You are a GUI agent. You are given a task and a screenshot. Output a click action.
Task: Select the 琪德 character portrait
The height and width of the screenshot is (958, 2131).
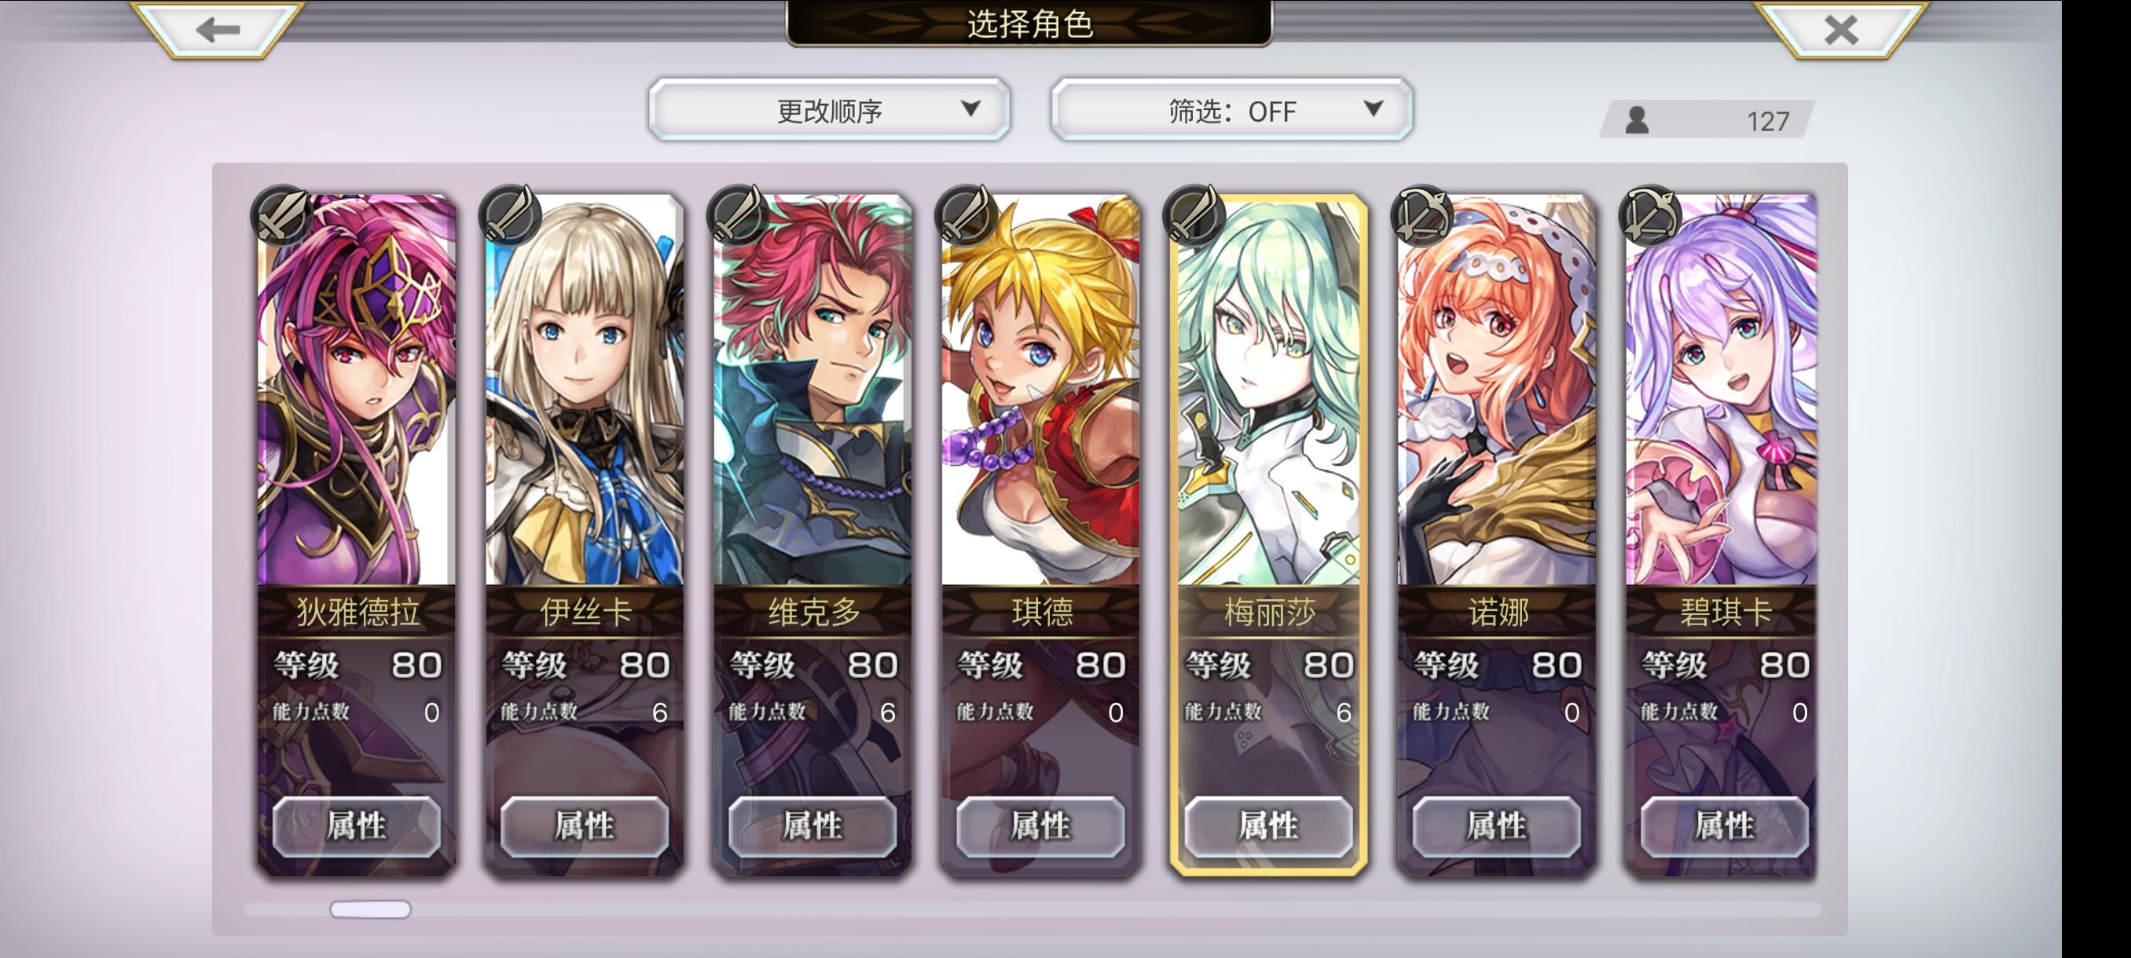1040,390
